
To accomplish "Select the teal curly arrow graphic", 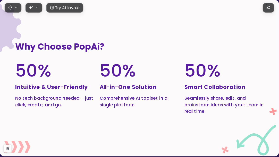I will click(256, 140).
